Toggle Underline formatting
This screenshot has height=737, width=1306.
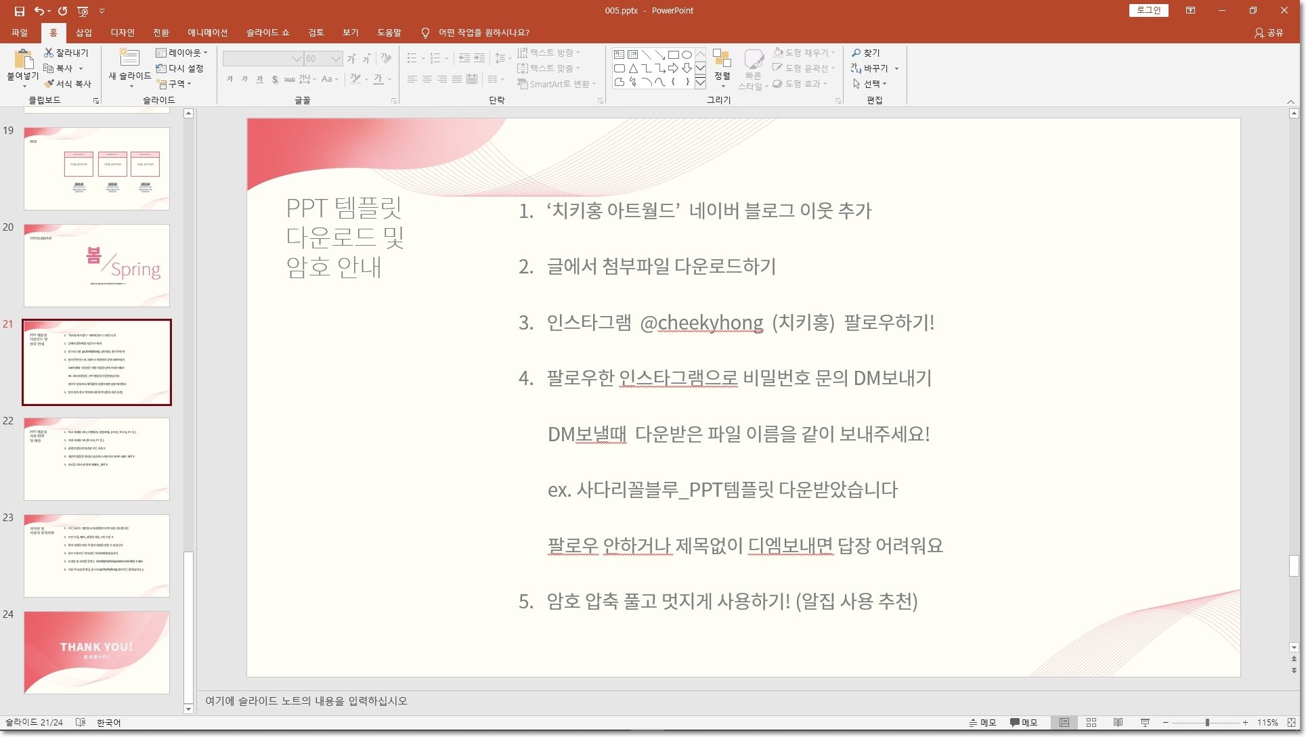click(260, 80)
